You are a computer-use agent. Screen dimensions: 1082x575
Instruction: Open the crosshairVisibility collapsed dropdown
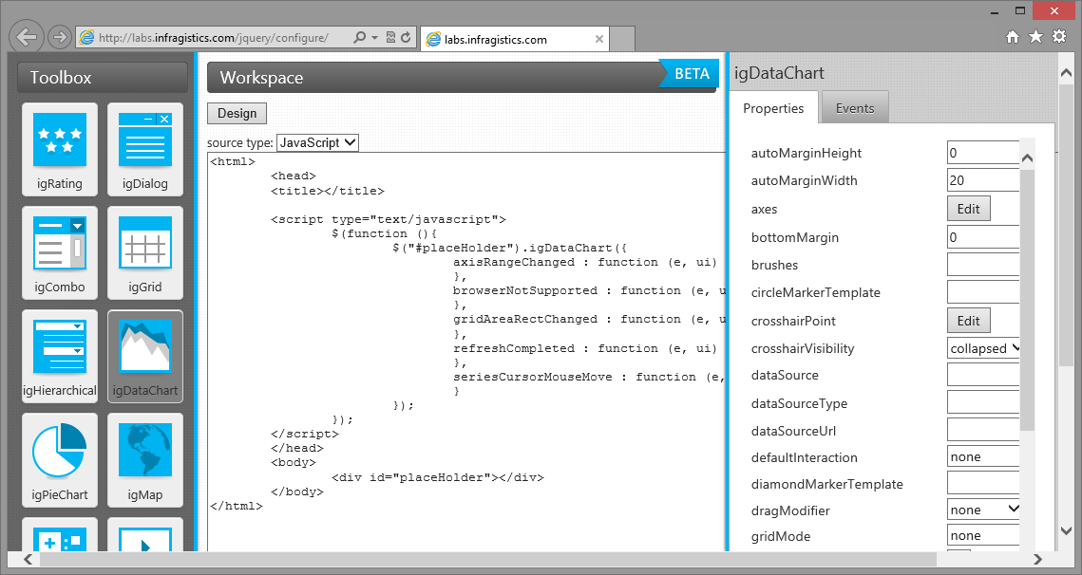(984, 348)
